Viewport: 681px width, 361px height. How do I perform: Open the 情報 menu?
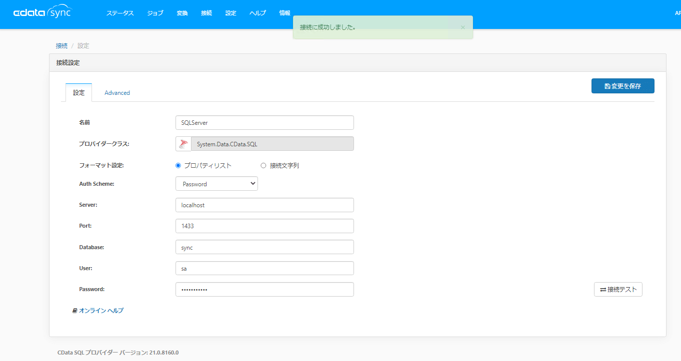[x=284, y=13]
